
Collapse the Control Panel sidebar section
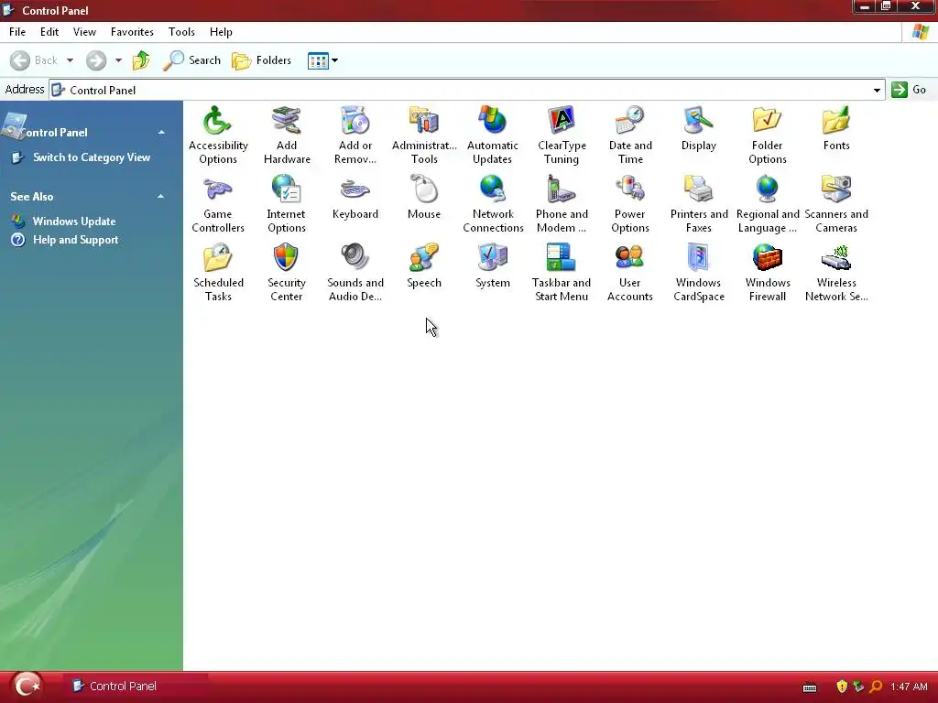click(161, 132)
